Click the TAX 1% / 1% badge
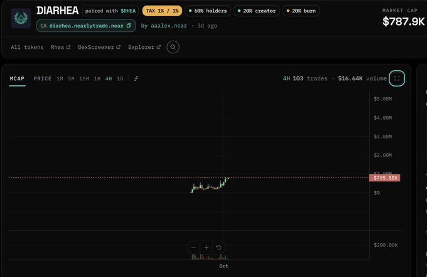This screenshot has width=427, height=277. (x=162, y=11)
